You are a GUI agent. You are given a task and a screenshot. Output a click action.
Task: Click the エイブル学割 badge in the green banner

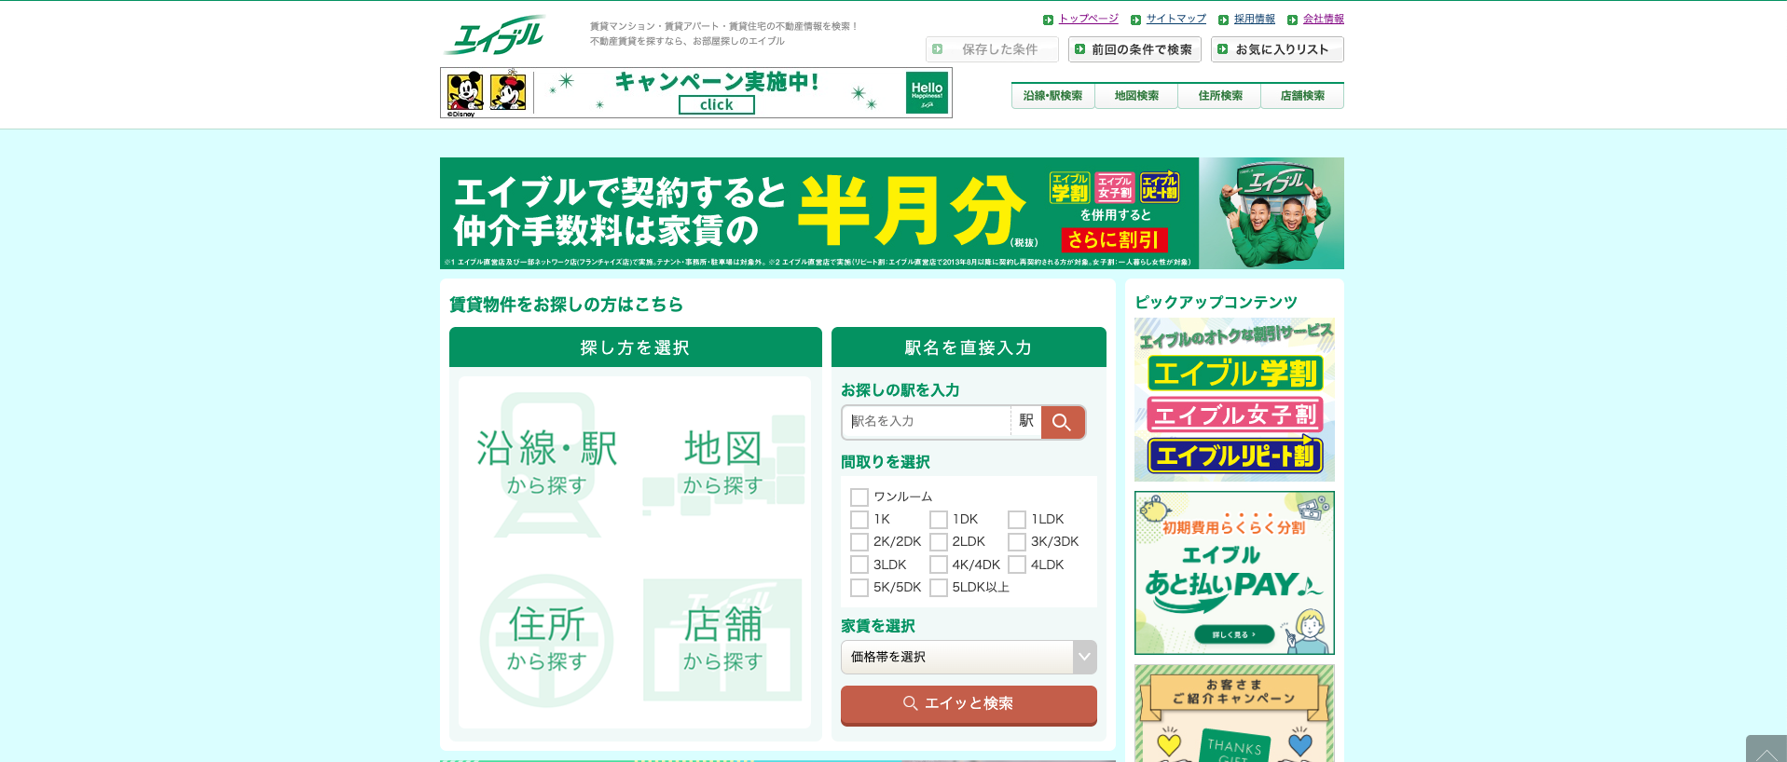coord(1069,187)
